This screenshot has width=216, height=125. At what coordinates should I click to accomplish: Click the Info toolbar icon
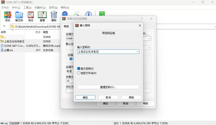pyautogui.click(x=89, y=14)
